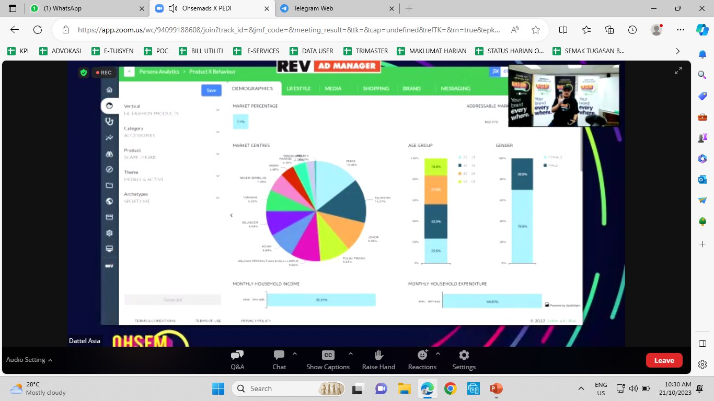
Task: Leave the Zoom meeting
Action: (x=664, y=360)
